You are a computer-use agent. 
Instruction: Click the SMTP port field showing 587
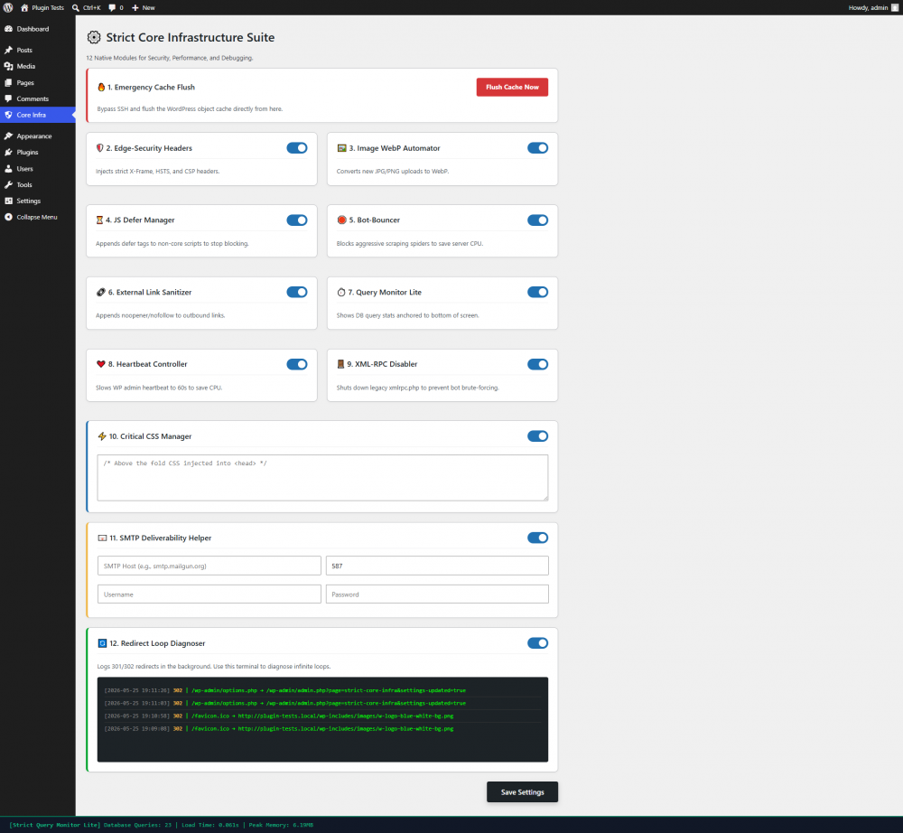437,566
